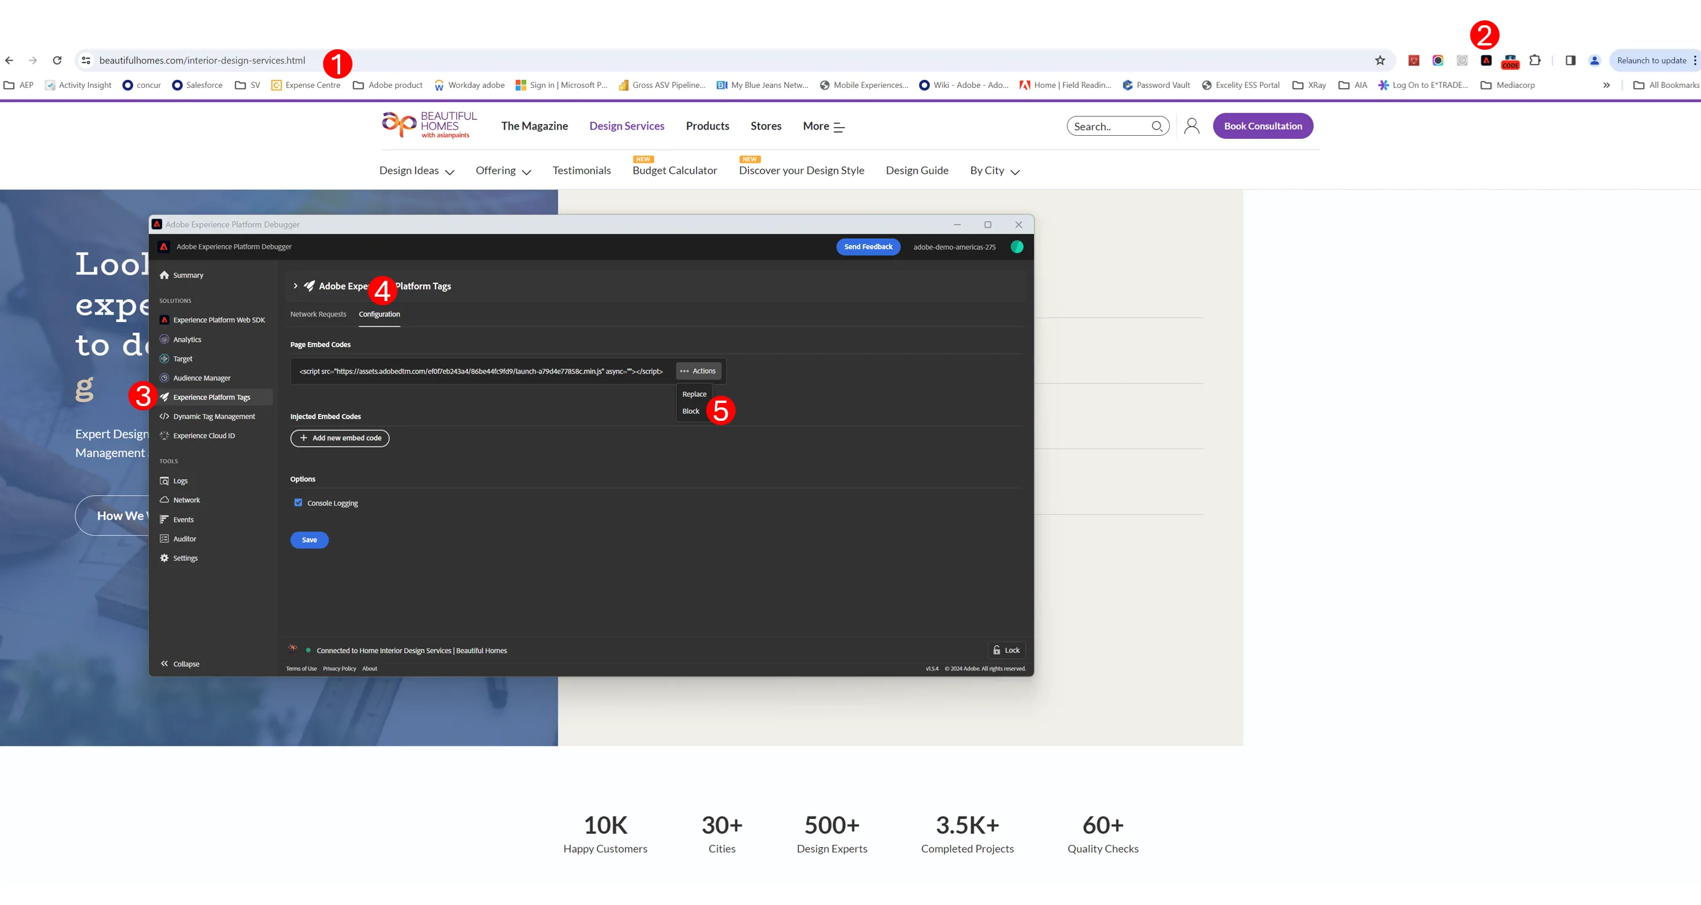Screen dimensions: 1701x905
Task: Click the Save button
Action: [309, 539]
